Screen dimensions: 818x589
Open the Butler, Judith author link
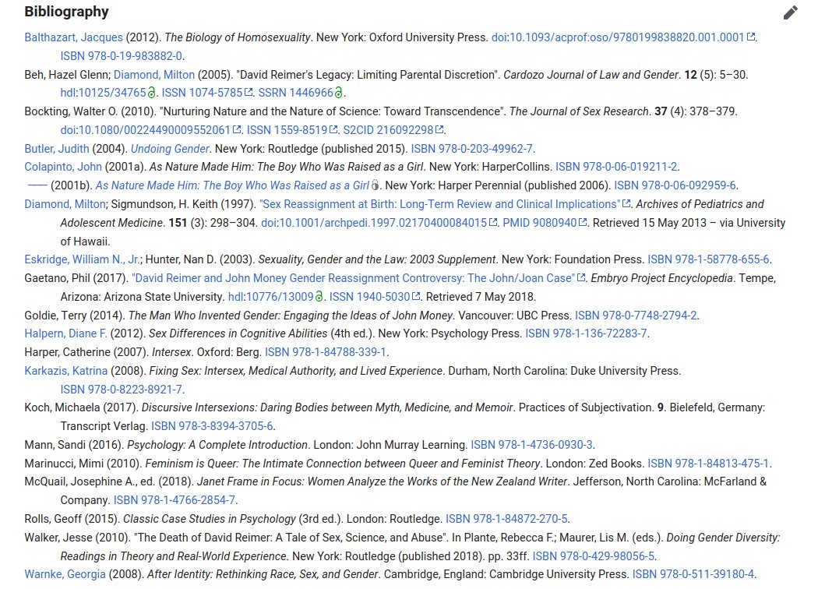coord(57,149)
